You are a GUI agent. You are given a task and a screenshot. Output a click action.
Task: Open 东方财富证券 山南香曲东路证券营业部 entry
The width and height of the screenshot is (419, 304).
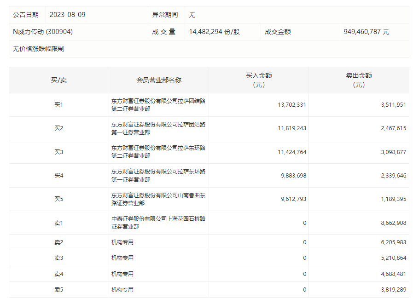[158, 199]
